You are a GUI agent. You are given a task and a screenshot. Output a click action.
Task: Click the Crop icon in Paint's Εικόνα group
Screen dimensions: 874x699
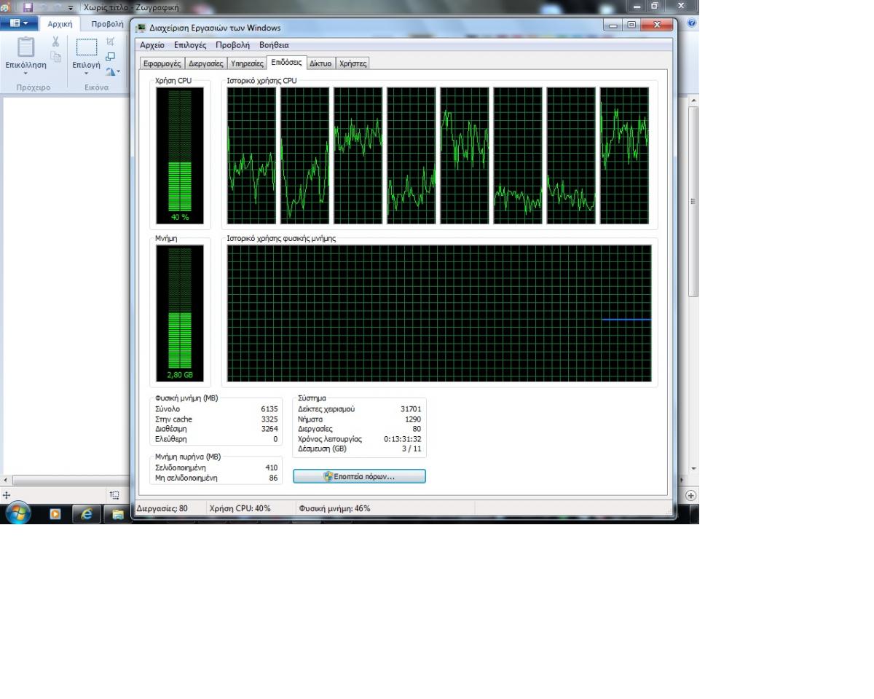click(111, 42)
